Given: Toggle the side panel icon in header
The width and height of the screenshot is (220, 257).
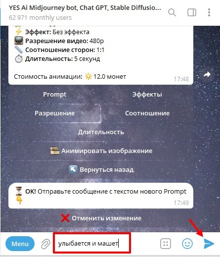Looking at the screenshot, I should click(192, 12).
